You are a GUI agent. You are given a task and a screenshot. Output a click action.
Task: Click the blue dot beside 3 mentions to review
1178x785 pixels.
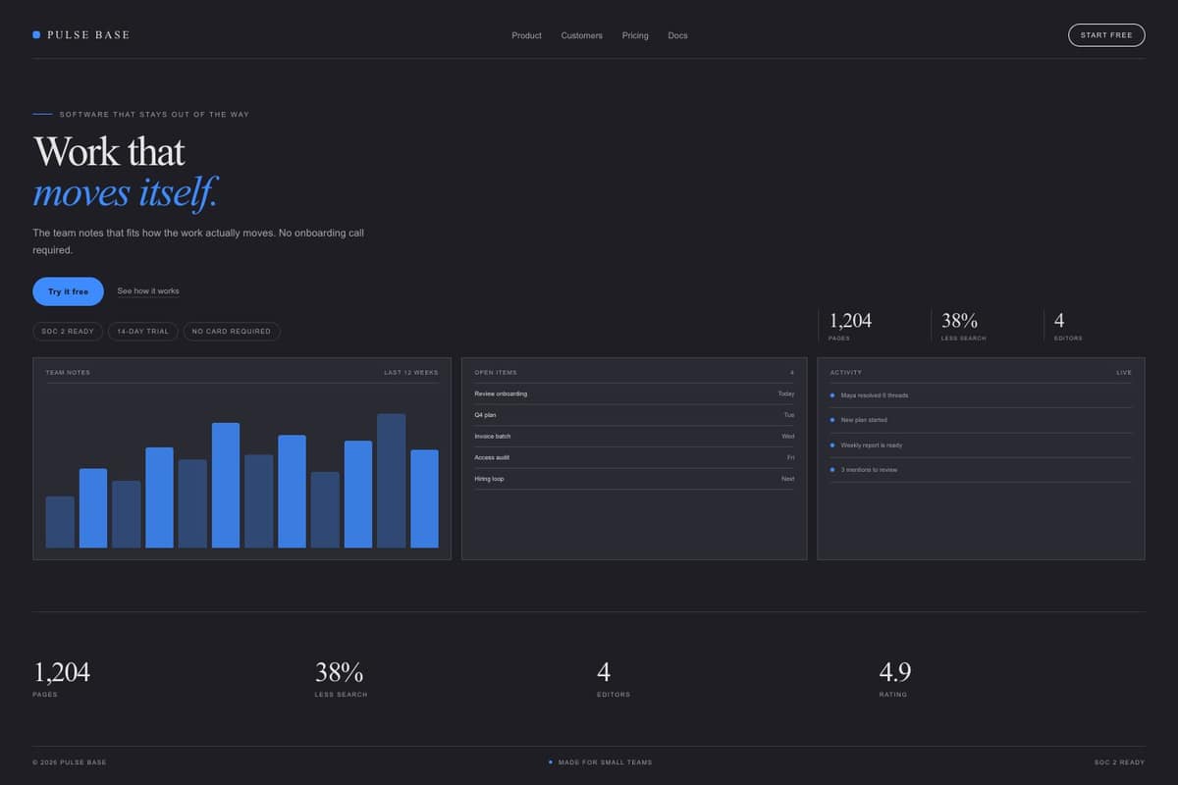pos(832,470)
